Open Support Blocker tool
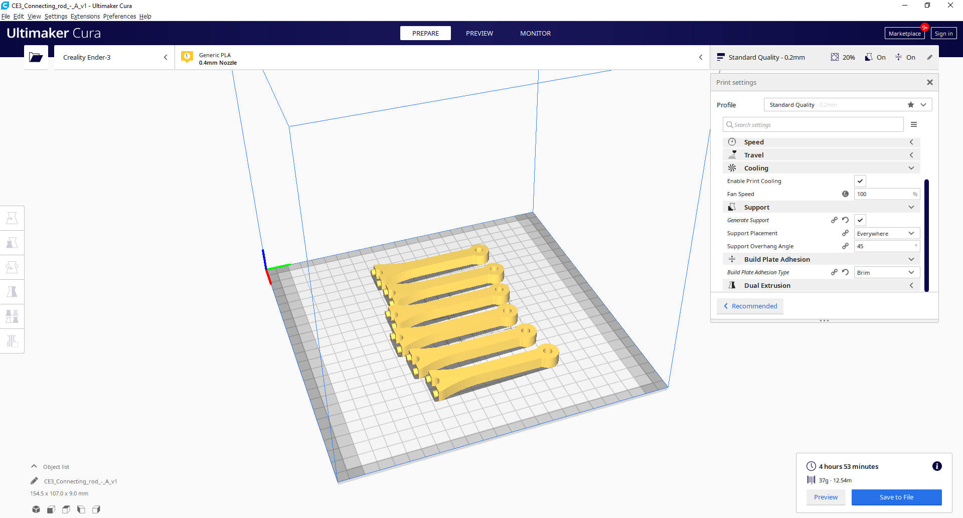Image resolution: width=963 pixels, height=518 pixels. (x=12, y=341)
